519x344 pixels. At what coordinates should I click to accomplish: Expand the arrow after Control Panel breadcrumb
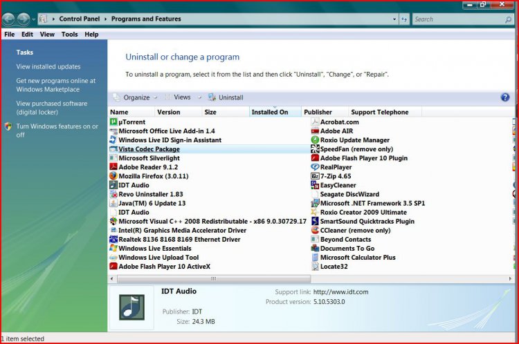(x=106, y=19)
